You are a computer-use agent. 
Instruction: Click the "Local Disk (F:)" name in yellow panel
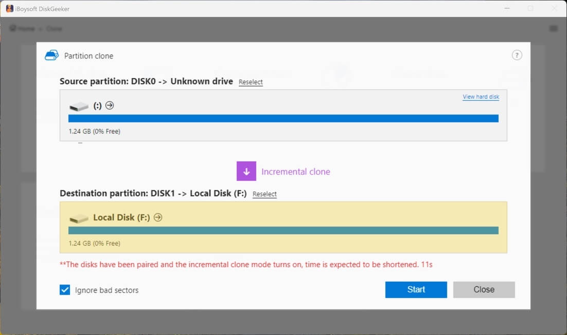[x=121, y=217]
